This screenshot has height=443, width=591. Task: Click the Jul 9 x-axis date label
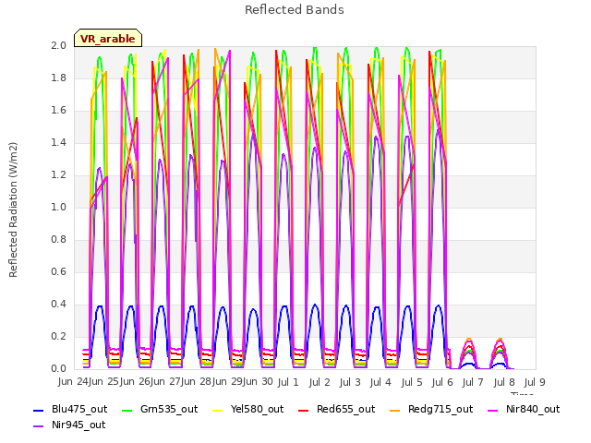pos(535,382)
